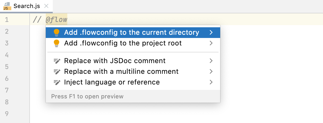The width and height of the screenshot is (323, 123).
Task: Click the JS file icon on Search.js tab
Action: point(7,6)
